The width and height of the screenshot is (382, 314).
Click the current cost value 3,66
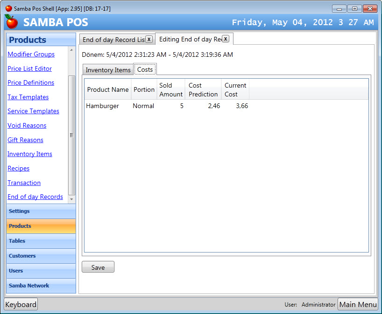[242, 106]
